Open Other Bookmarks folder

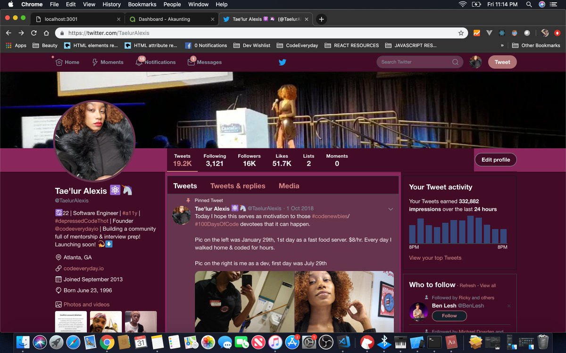pyautogui.click(x=535, y=46)
